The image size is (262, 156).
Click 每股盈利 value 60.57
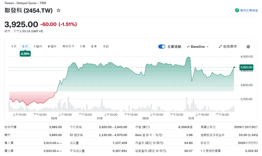point(189,151)
